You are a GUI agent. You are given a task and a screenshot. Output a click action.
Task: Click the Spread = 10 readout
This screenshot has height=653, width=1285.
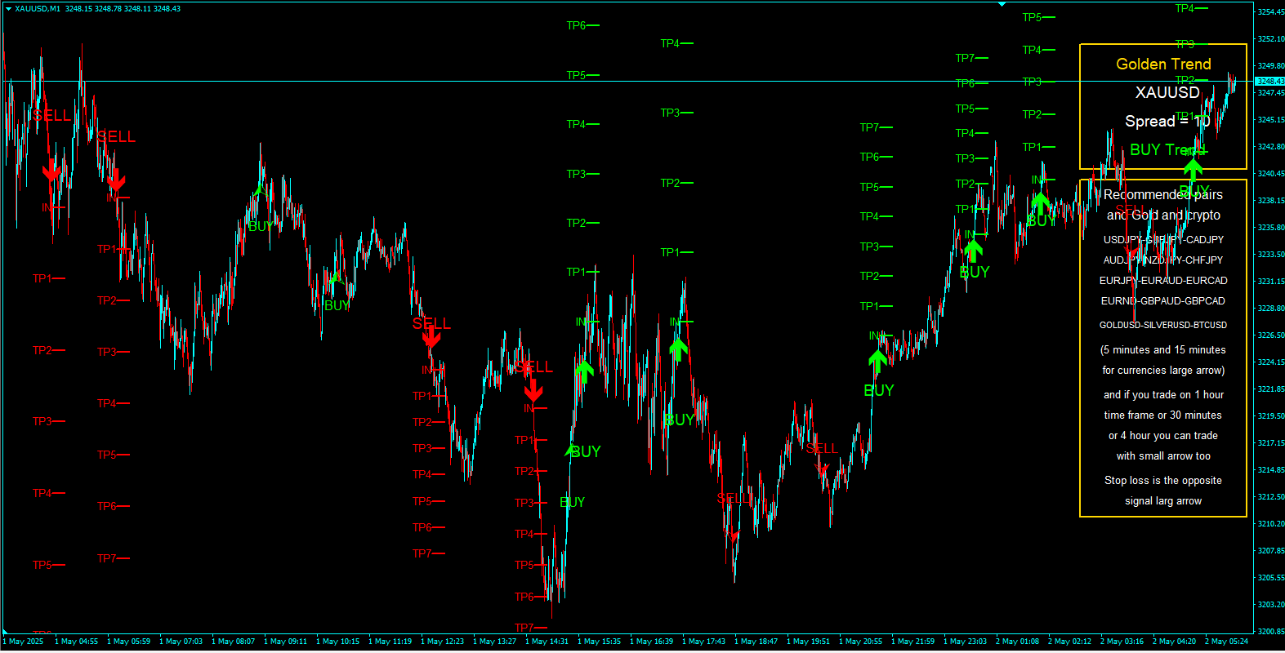pos(1167,121)
